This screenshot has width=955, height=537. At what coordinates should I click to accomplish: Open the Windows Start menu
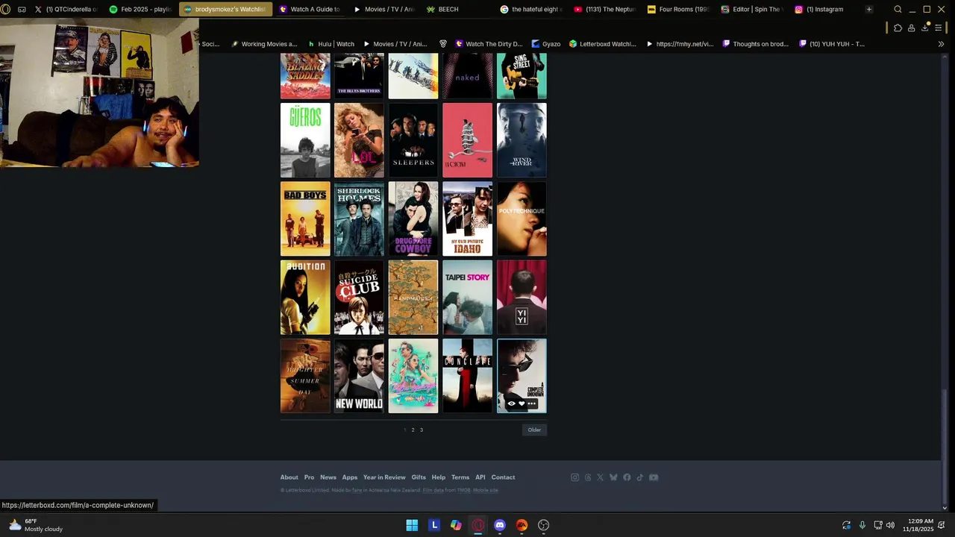(x=412, y=525)
